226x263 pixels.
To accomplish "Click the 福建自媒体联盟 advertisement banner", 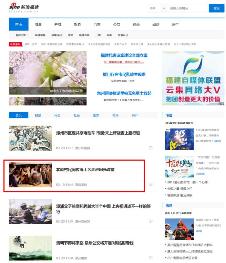I will pyautogui.click(x=193, y=78).
